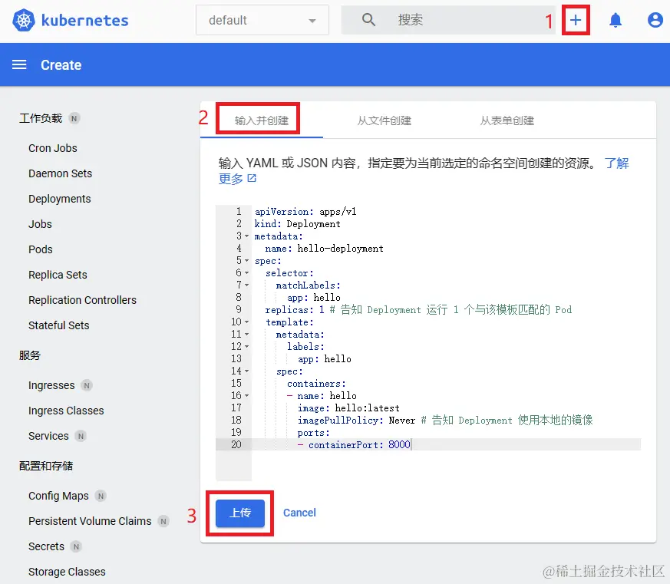Click the 上传 upload button
This screenshot has height=584, width=670.
point(240,513)
